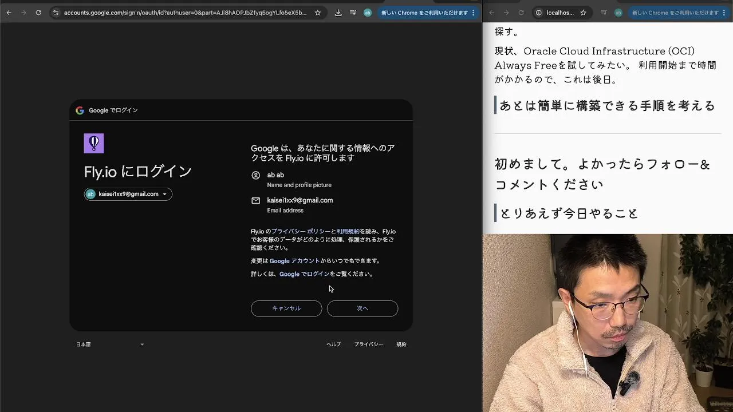Reload the localhost browser window

pos(521,13)
